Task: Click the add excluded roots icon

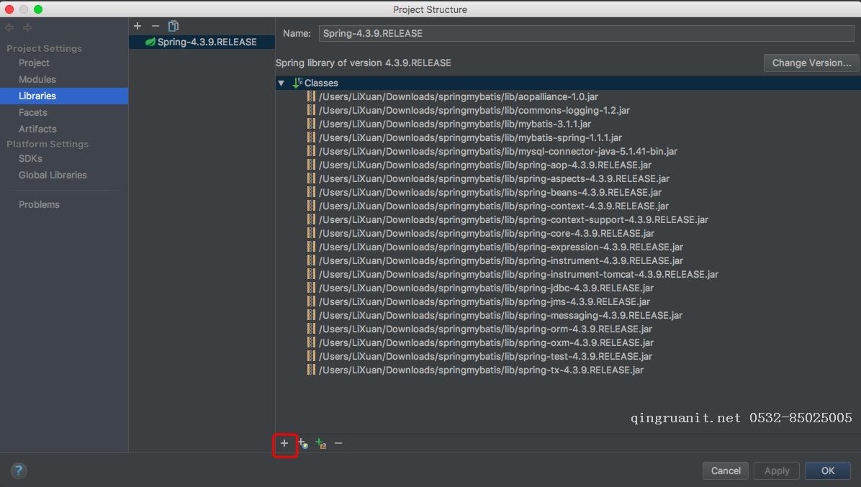Action: (321, 444)
